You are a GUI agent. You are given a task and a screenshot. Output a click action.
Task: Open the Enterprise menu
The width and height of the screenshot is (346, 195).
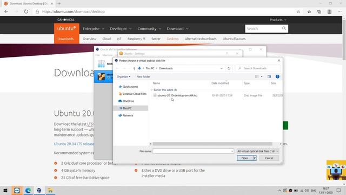point(93,29)
